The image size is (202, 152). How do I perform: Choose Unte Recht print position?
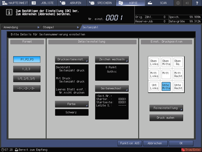(x=178, y=87)
